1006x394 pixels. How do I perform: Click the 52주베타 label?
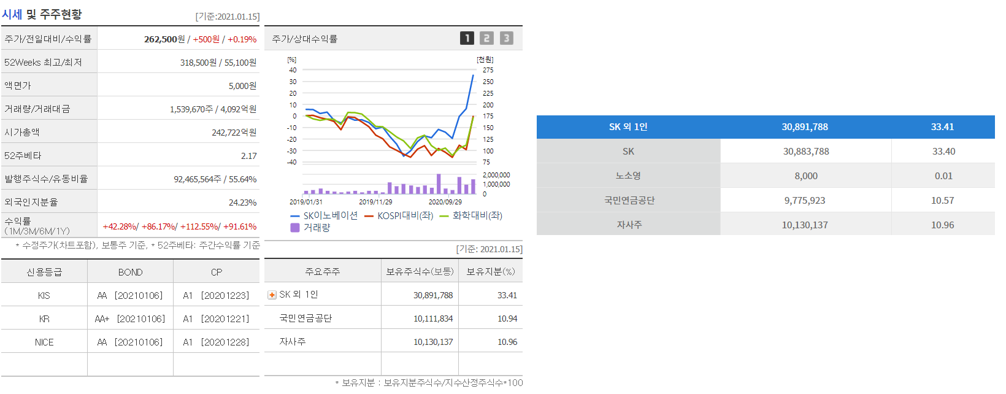pos(23,156)
